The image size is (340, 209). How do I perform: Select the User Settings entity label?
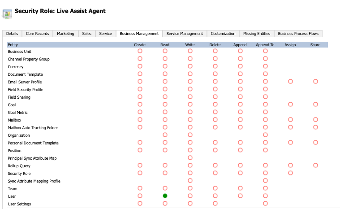pos(19,204)
